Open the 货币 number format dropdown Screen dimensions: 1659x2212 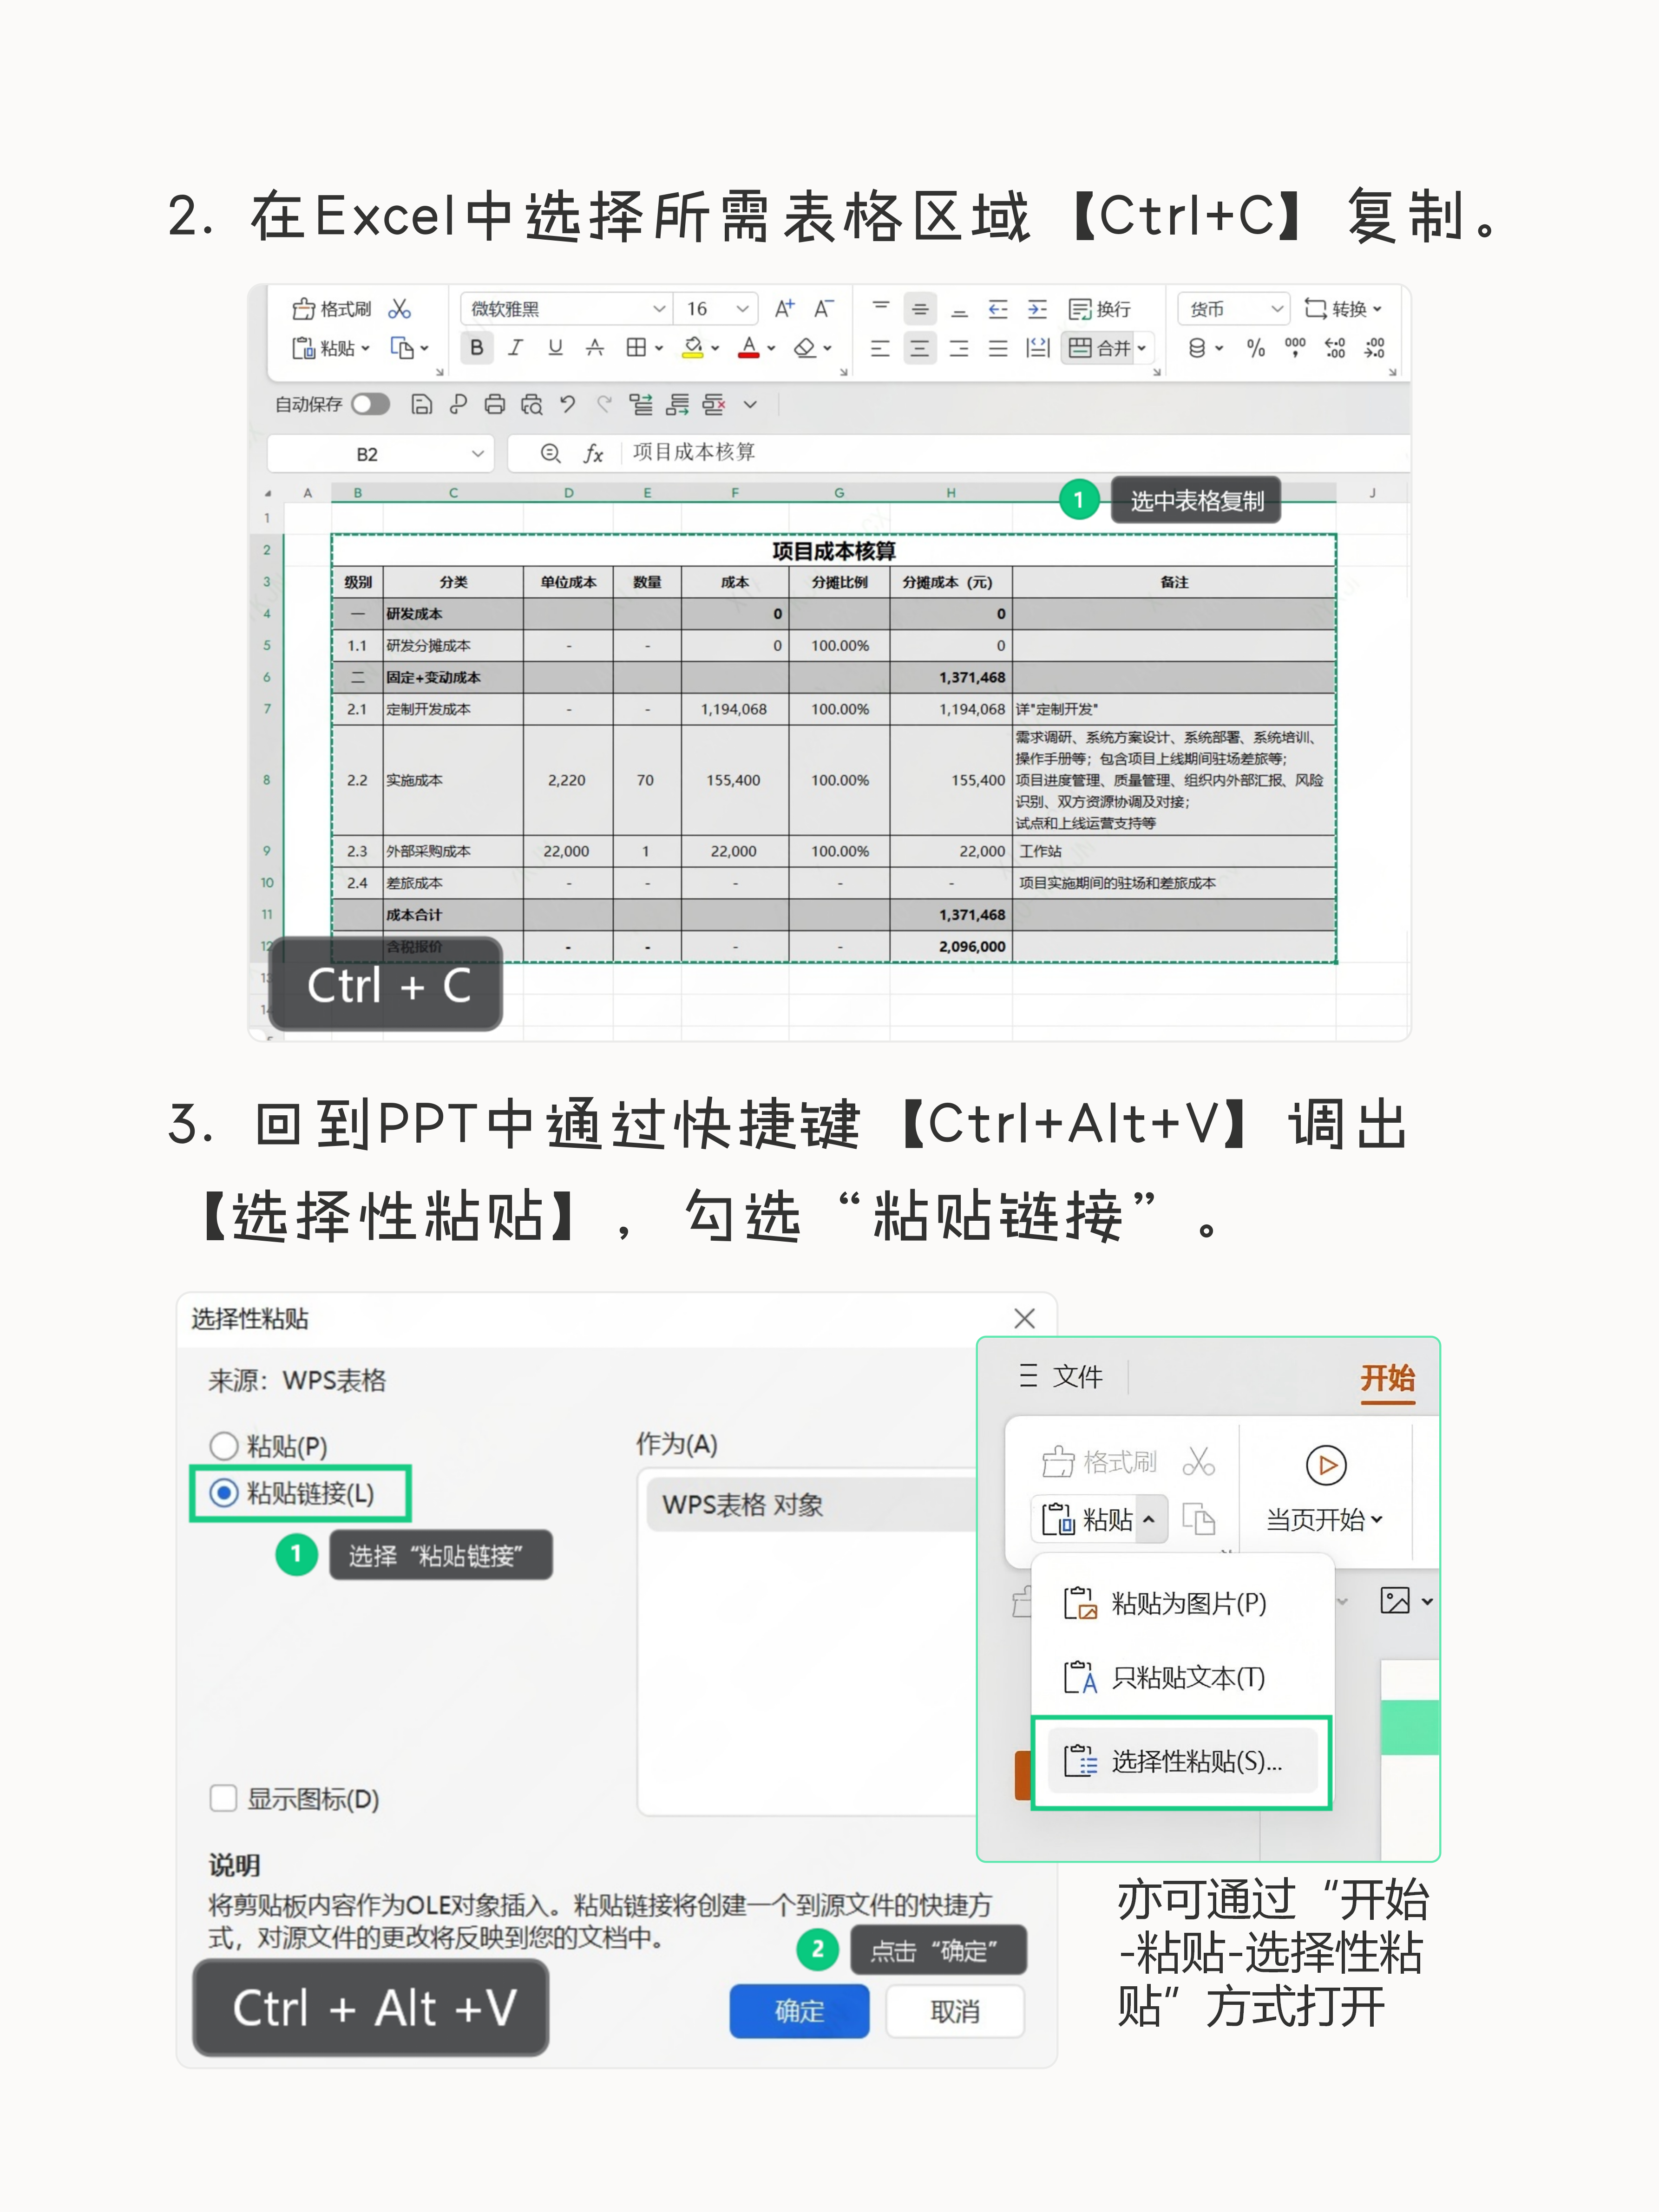(1276, 309)
